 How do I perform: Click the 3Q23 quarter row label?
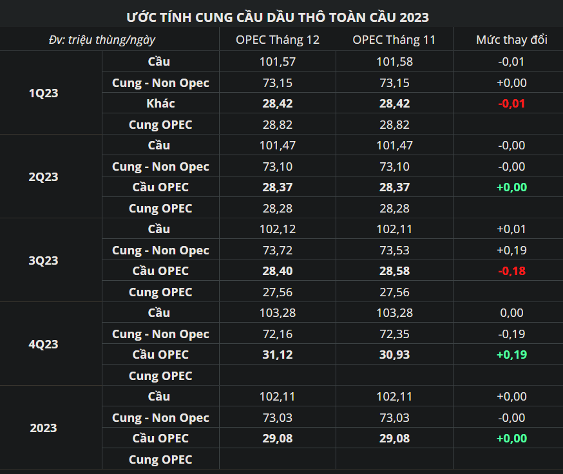(44, 260)
